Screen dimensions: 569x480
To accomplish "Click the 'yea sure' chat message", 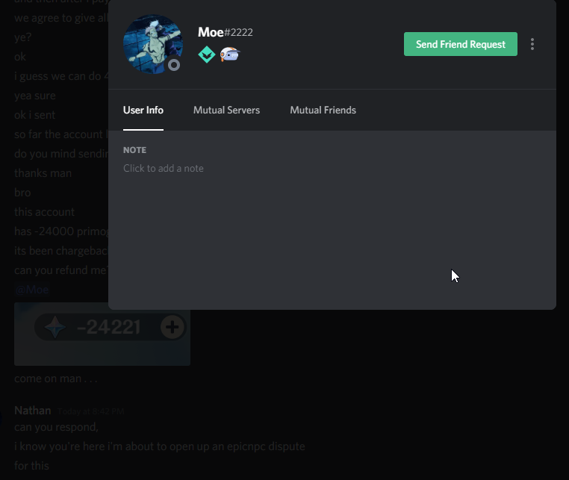I will (35, 96).
